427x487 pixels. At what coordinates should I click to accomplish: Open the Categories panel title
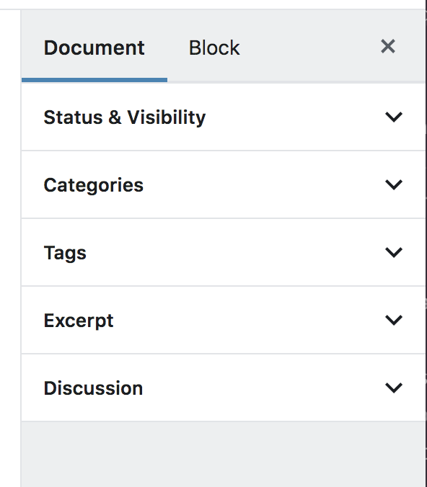pos(94,185)
